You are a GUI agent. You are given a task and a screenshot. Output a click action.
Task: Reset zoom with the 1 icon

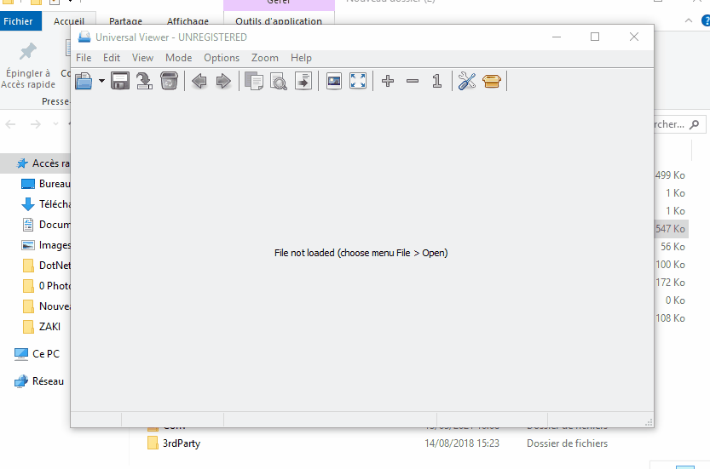pos(437,82)
